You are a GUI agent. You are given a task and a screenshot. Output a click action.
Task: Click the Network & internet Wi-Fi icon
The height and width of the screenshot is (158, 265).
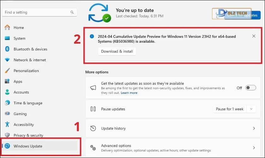tap(7, 60)
